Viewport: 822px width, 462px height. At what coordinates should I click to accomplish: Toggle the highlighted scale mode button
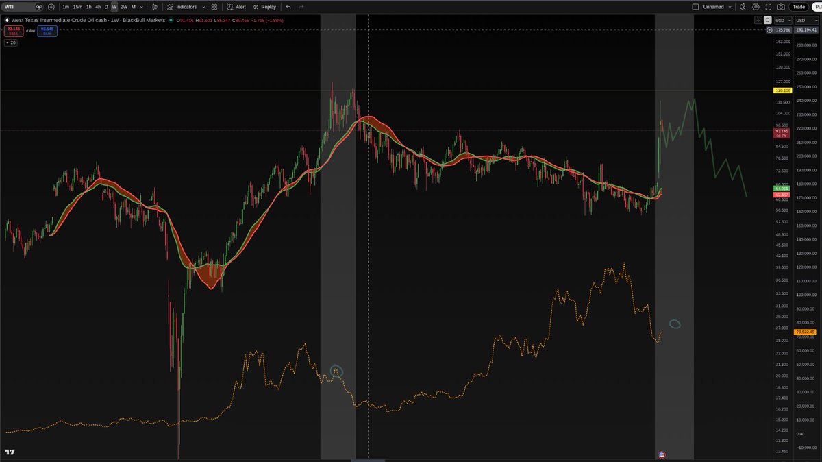(768, 20)
